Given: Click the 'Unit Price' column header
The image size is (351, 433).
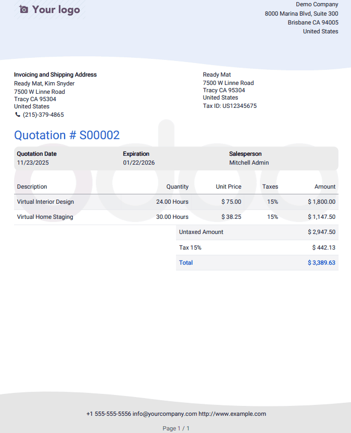Looking at the screenshot, I should 229,187.
